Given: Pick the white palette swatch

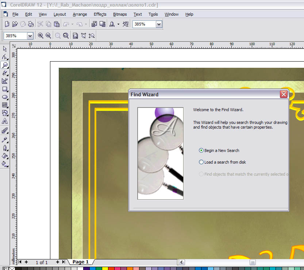Looking at the screenshot, I should pyautogui.click(x=80, y=269).
